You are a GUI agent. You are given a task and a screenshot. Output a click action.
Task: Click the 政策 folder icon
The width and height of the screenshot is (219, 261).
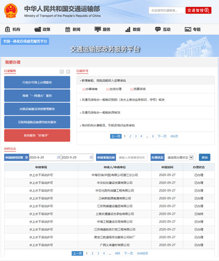click(x=38, y=29)
